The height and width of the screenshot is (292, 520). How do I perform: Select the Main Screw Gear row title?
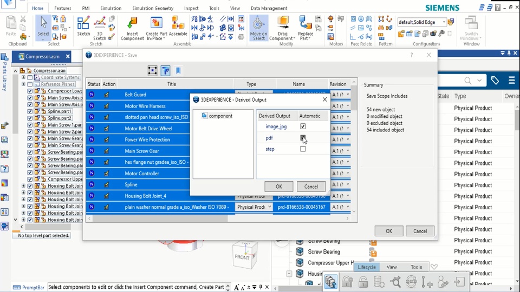[x=142, y=151]
